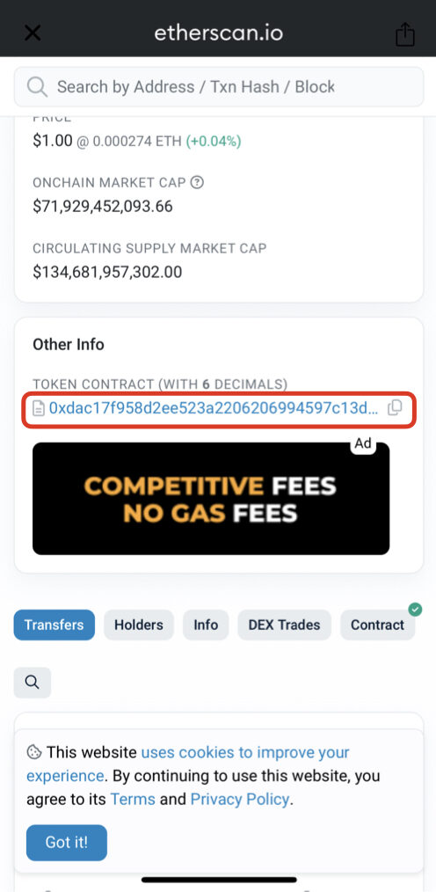Close the in-app browser with X icon
Screen dimensions: 436x892
pos(33,33)
